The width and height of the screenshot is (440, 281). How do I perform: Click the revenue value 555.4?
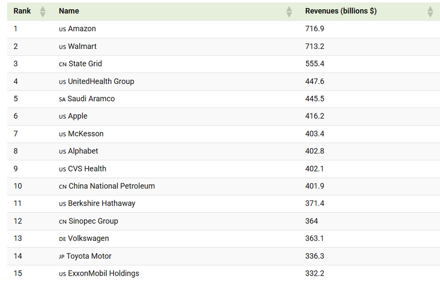[x=314, y=64]
